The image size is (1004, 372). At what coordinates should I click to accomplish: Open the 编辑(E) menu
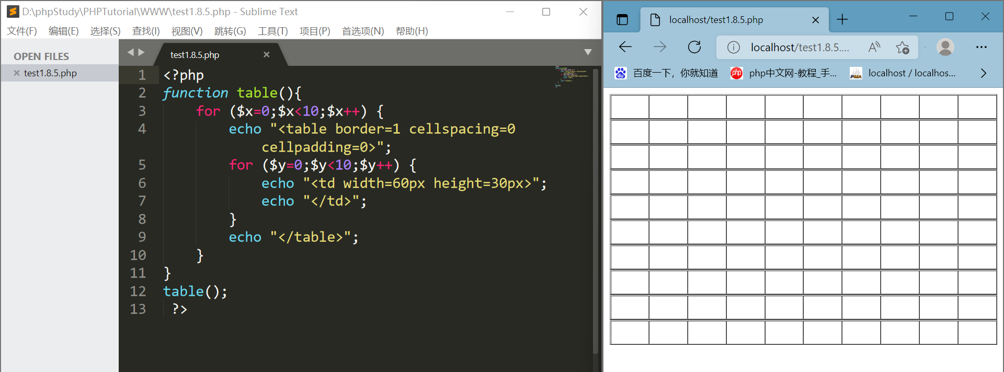pos(63,31)
